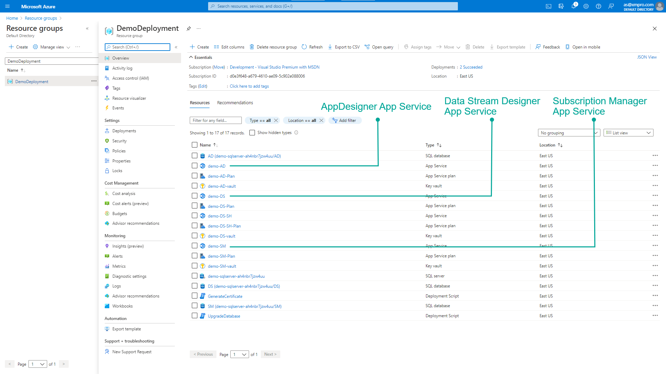
Task: Sort resources by Type column
Action: pyautogui.click(x=434, y=145)
